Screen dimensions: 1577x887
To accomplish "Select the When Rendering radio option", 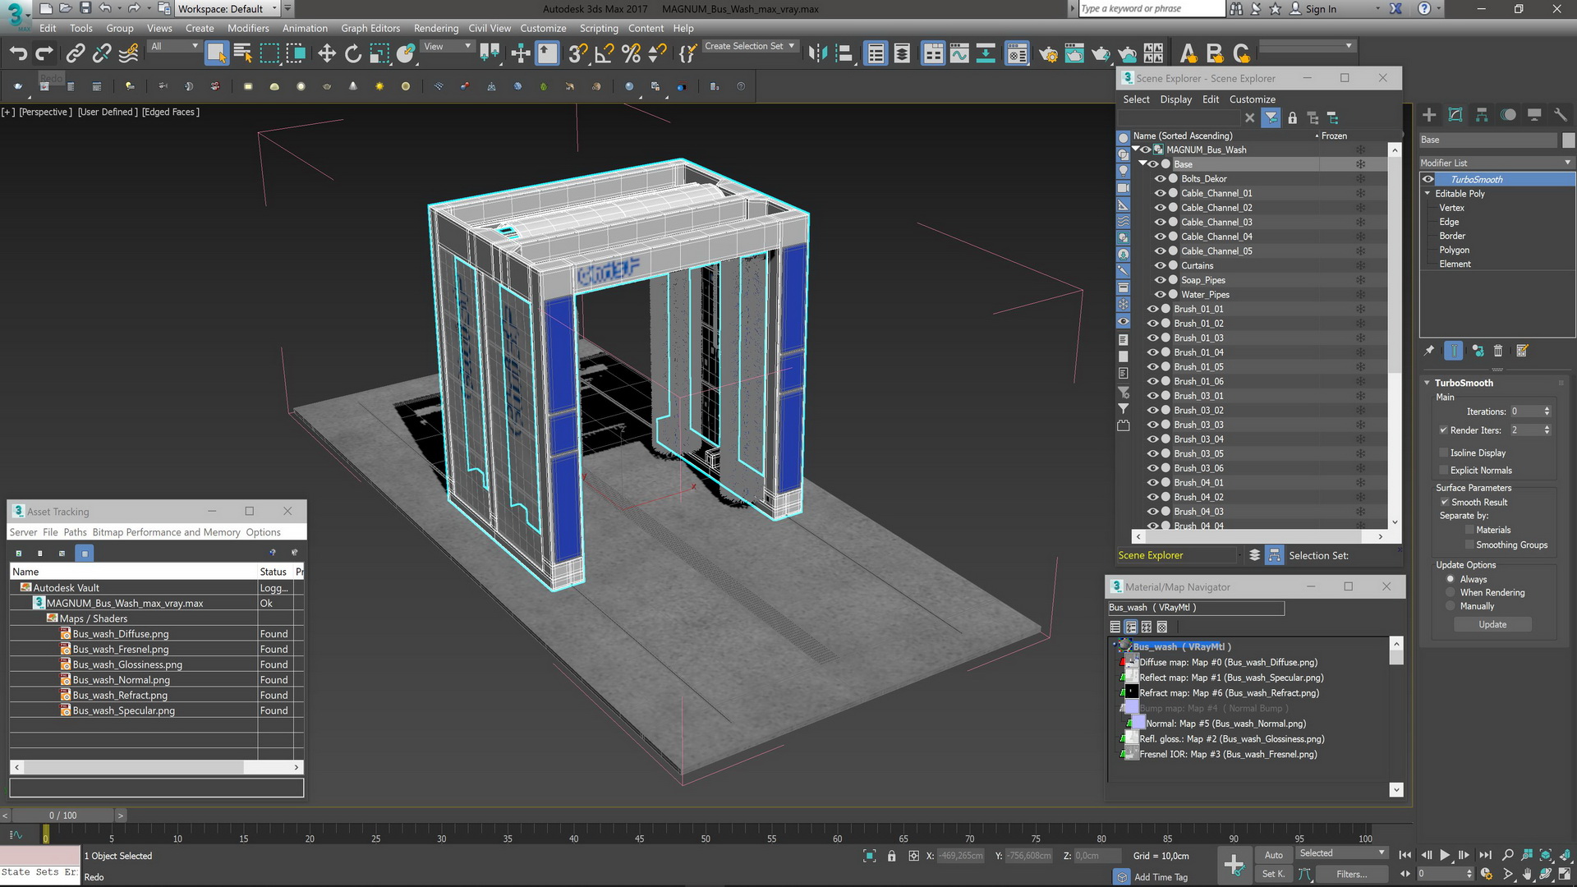I will click(x=1451, y=592).
